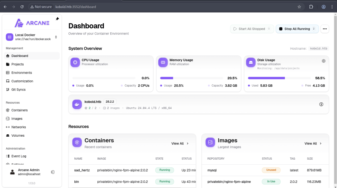Click the Local Docker environment icon
The image size is (337, 188).
click(x=10, y=37)
